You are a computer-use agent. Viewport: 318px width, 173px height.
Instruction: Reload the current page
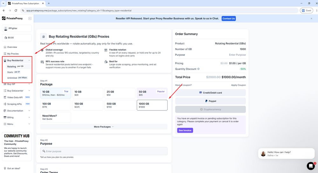[x=16, y=10]
